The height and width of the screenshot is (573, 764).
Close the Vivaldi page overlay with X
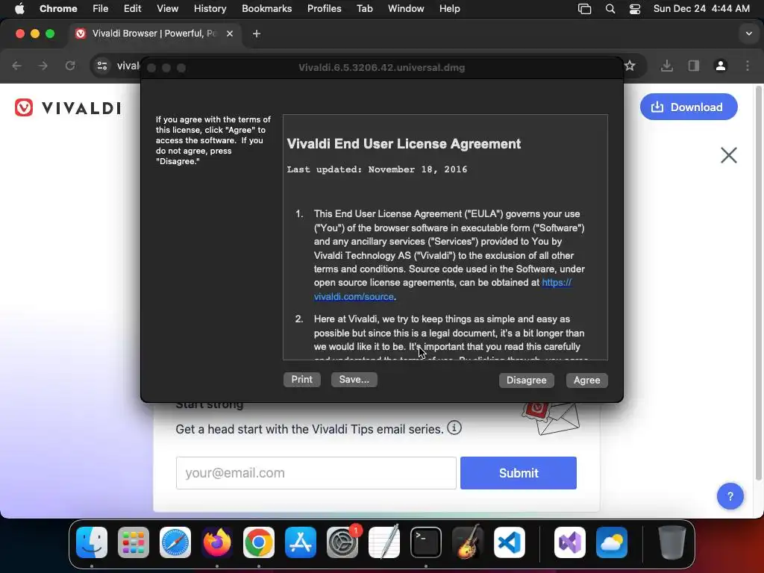point(728,155)
